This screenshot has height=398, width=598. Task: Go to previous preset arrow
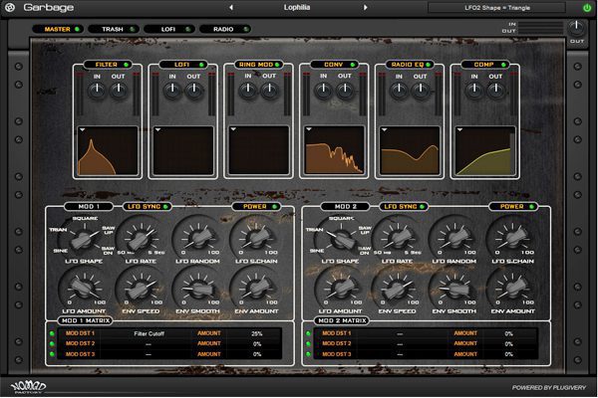[x=231, y=7]
